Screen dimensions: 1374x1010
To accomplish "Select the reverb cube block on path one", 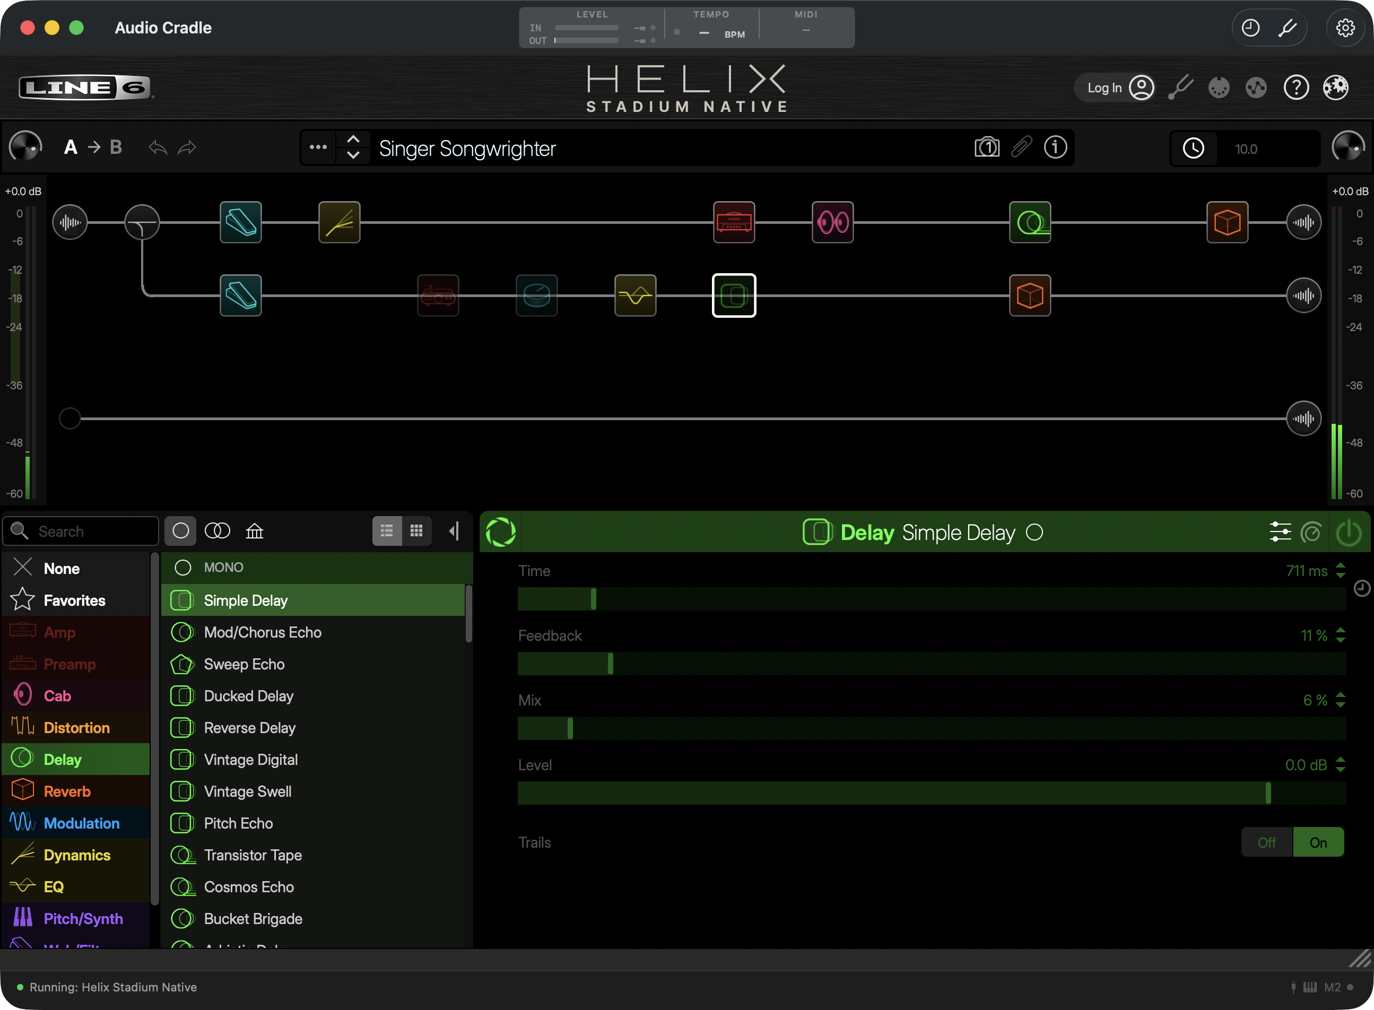I will pyautogui.click(x=1227, y=223).
